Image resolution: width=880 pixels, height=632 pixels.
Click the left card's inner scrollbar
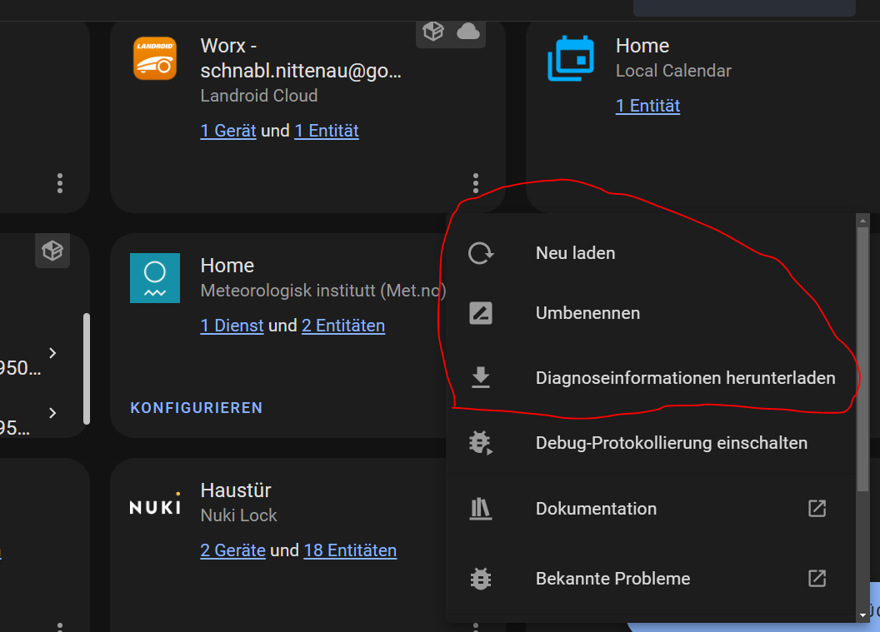click(87, 368)
